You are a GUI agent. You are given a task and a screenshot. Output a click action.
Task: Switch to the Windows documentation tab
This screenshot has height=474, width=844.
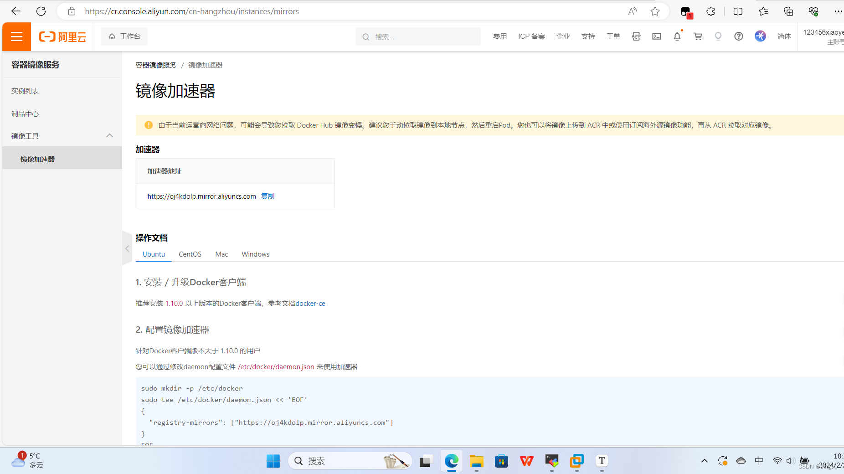click(x=256, y=254)
